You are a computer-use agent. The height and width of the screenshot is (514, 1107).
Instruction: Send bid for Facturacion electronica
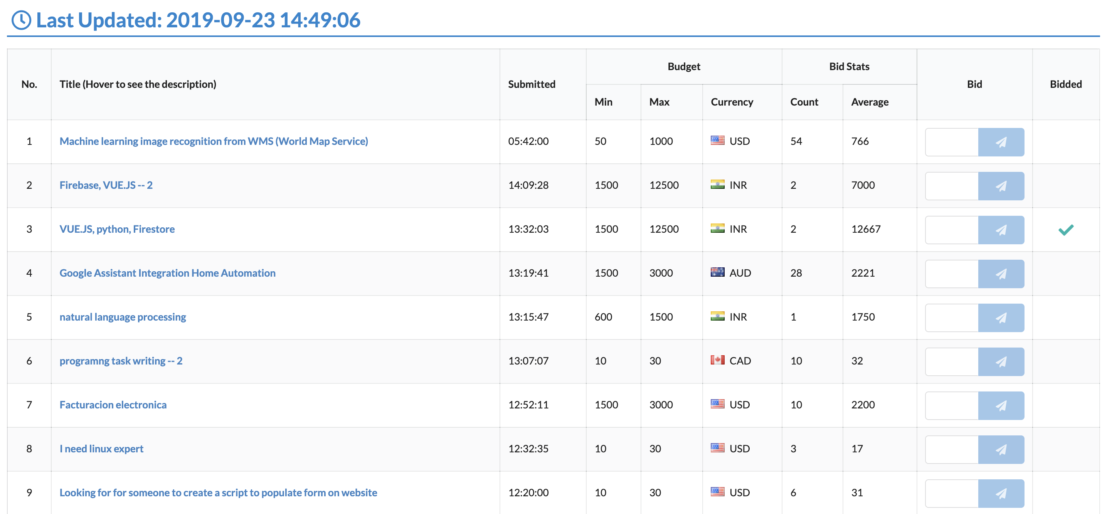1001,405
